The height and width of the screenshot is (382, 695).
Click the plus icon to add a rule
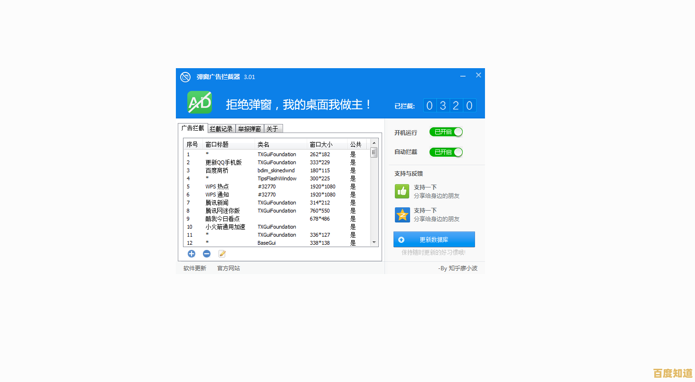pyautogui.click(x=192, y=254)
